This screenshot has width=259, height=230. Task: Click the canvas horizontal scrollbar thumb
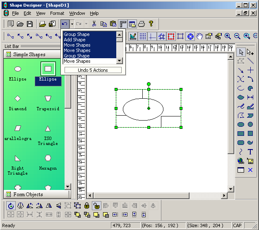(x=141, y=196)
